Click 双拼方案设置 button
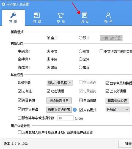The height and width of the screenshot is (149, 132). click(x=111, y=38)
